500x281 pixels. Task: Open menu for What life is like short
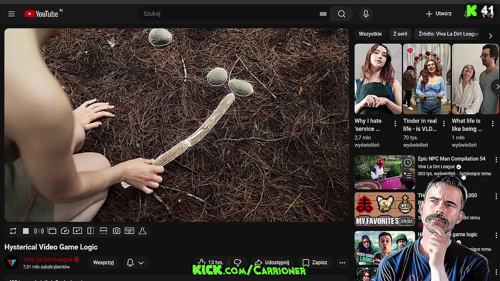tap(493, 124)
